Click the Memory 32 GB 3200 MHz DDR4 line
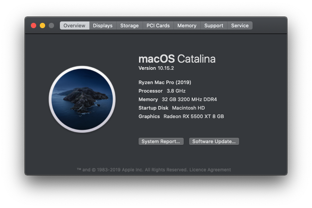312x208 pixels. [178, 99]
